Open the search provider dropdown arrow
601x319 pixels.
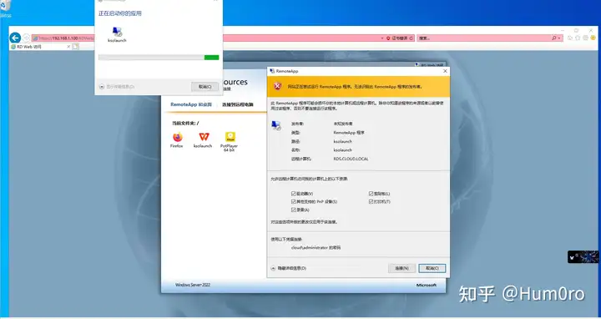[559, 38]
